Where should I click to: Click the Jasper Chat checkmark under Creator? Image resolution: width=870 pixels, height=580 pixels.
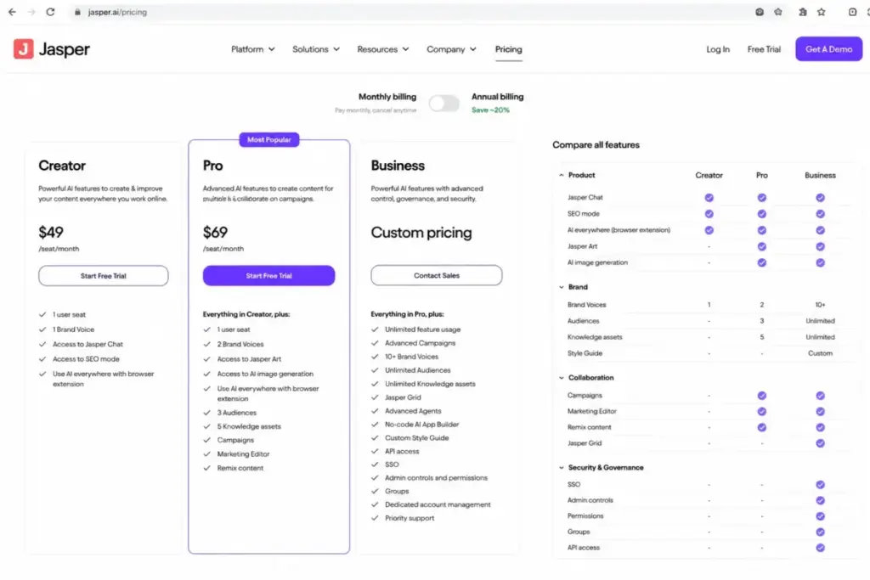tap(709, 197)
